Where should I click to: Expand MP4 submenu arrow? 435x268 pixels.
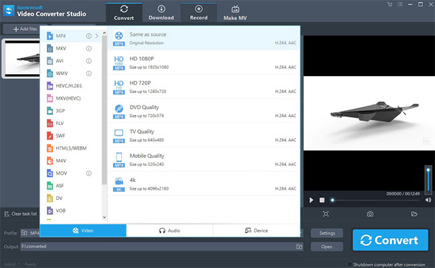click(96, 36)
